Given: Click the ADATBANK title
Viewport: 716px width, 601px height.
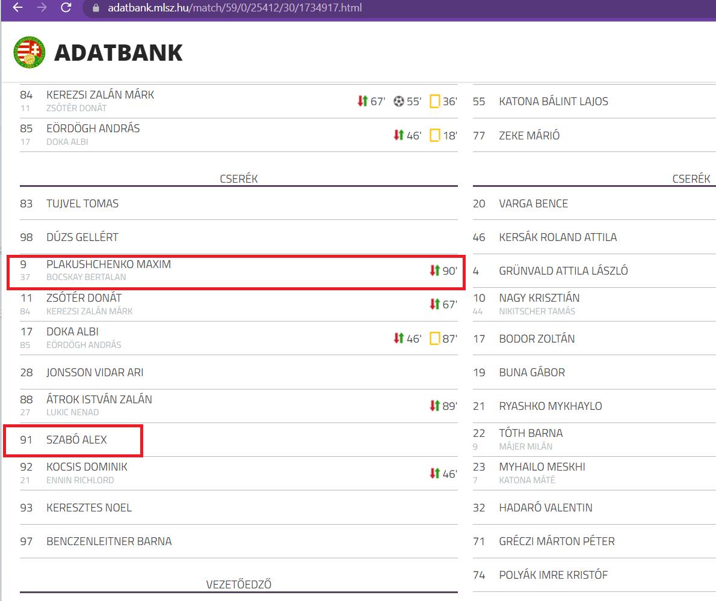Looking at the screenshot, I should [x=119, y=53].
